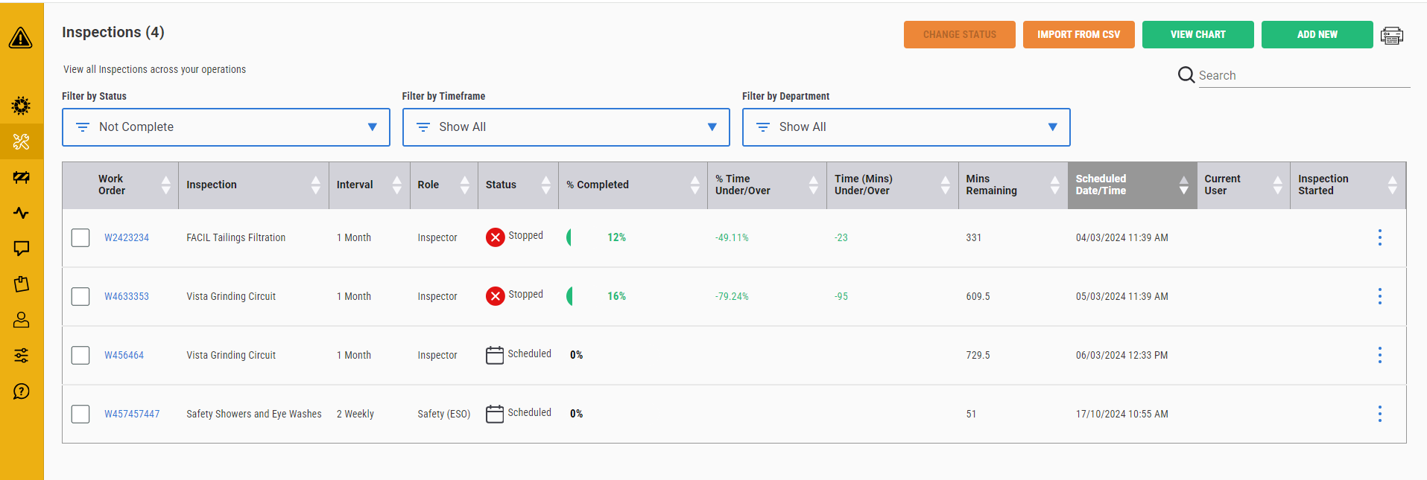
Task: Expand the Filter by Status dropdown
Action: click(226, 127)
